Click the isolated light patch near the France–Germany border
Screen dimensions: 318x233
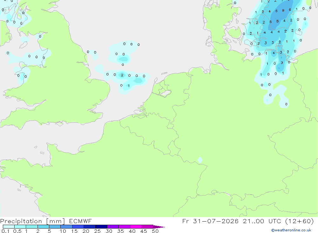[200, 160]
